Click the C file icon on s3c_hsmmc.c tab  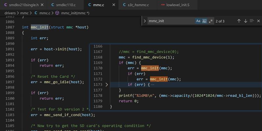(124, 5)
